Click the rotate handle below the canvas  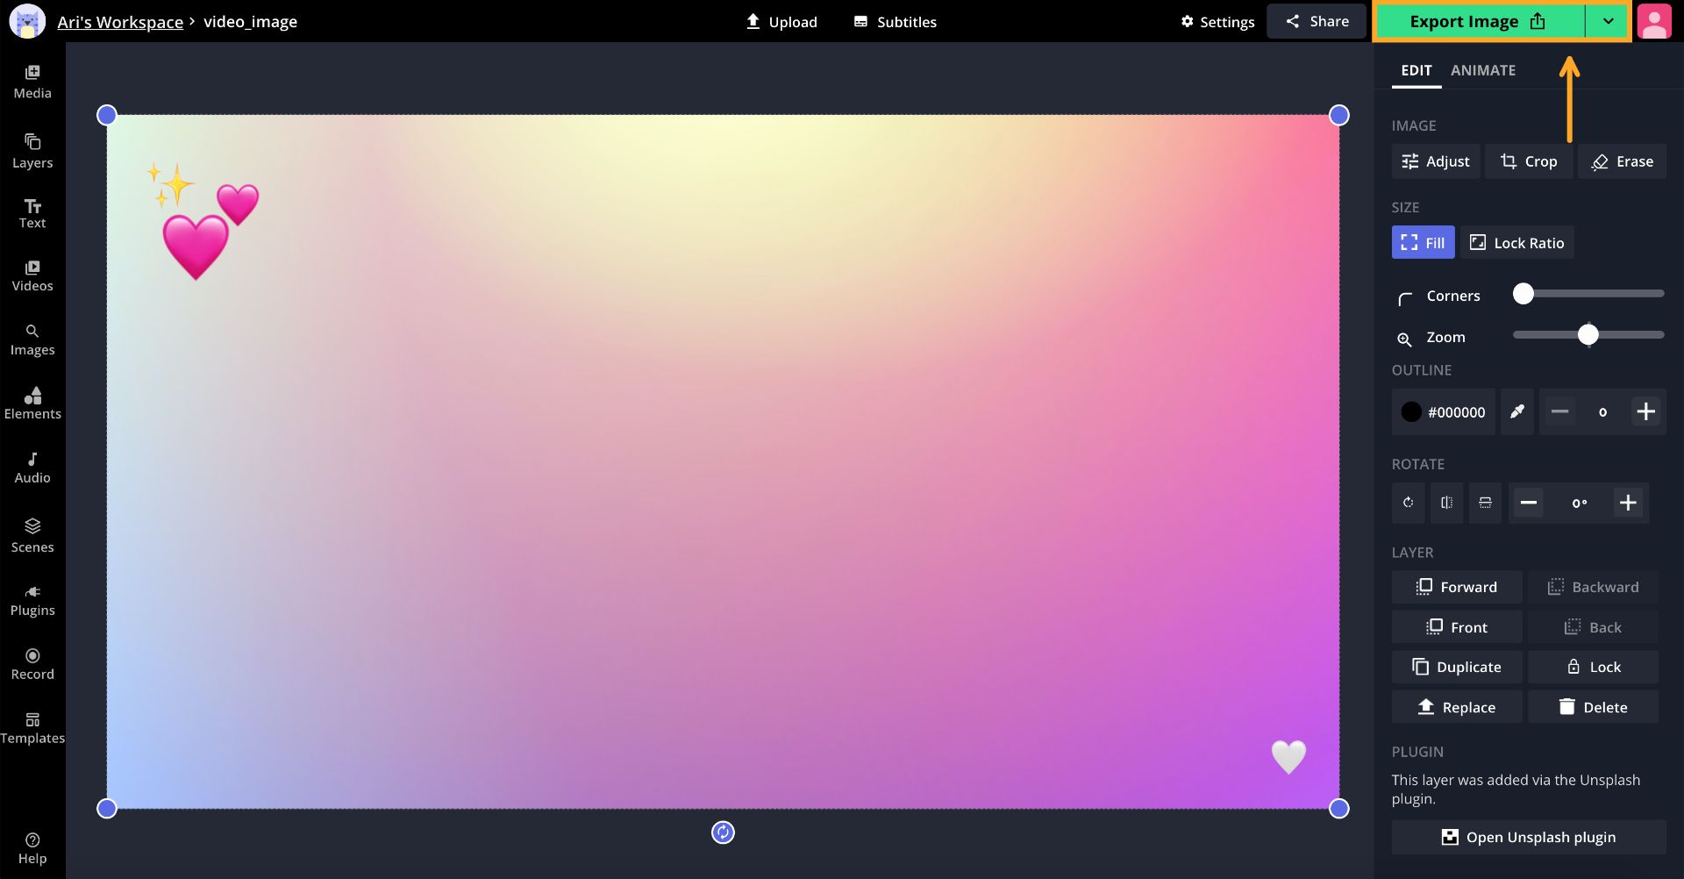click(723, 833)
